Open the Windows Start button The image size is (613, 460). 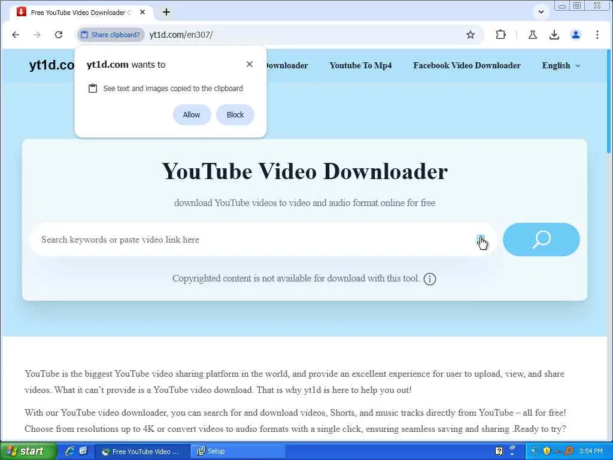[x=28, y=451]
